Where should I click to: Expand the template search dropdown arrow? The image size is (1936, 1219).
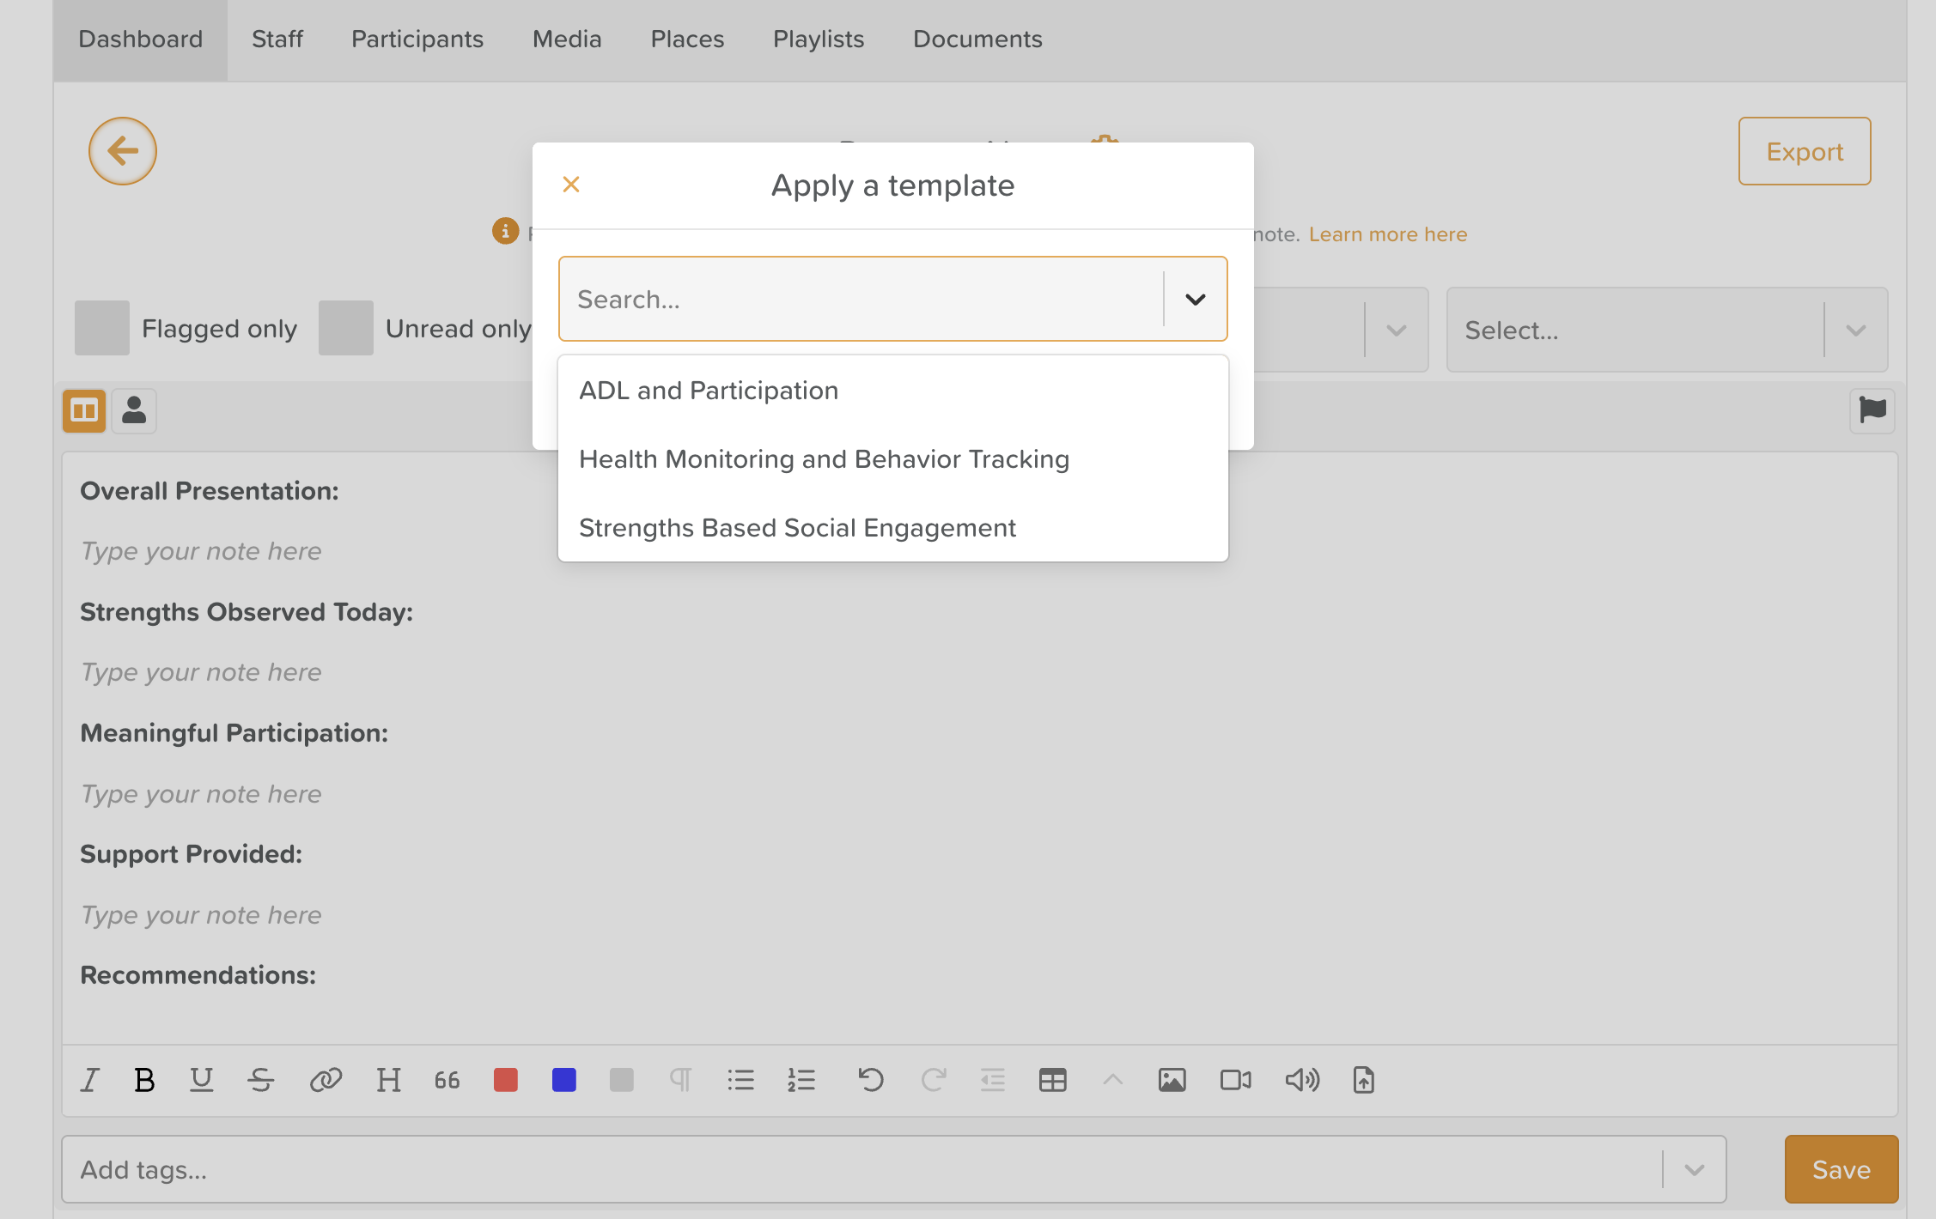(1195, 300)
